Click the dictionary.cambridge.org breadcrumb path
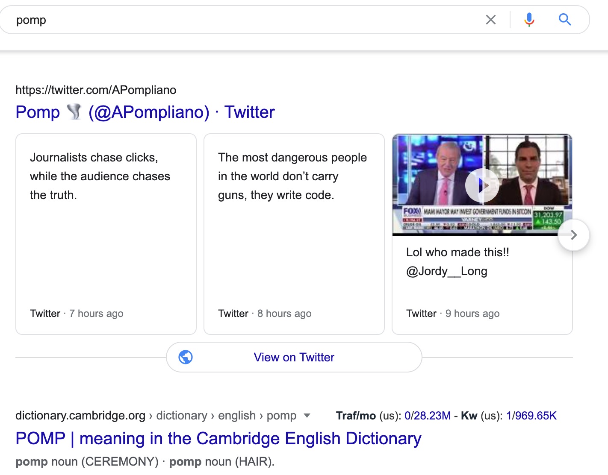Viewport: 608px width, 475px height. [156, 416]
